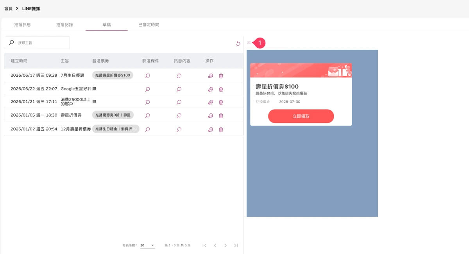Viewport: 469px width, 254px height.
Task: Open the rows-per-page dropdown
Action: (x=147, y=245)
